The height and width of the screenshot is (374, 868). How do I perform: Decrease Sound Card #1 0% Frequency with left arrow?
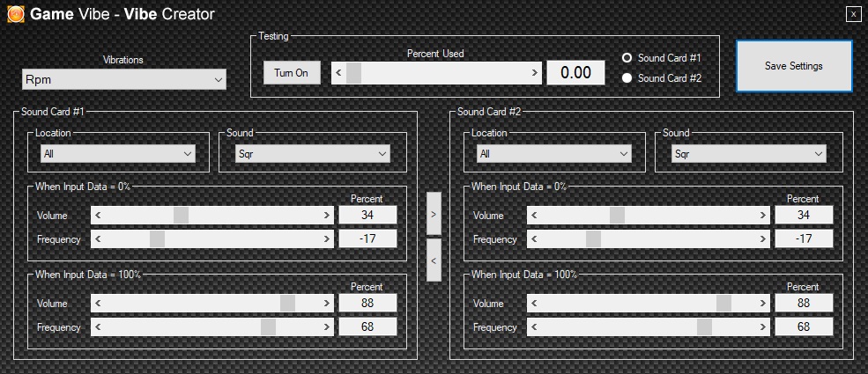coord(98,239)
